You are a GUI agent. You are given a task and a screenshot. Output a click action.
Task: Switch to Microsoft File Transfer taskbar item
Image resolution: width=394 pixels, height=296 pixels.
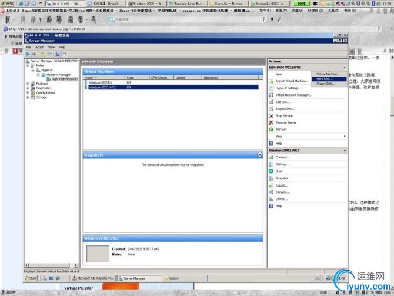[x=93, y=278]
